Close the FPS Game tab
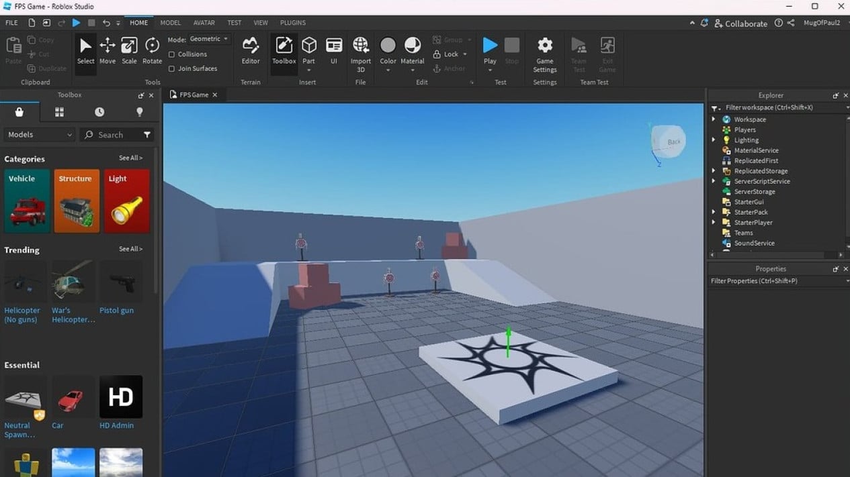 215,95
